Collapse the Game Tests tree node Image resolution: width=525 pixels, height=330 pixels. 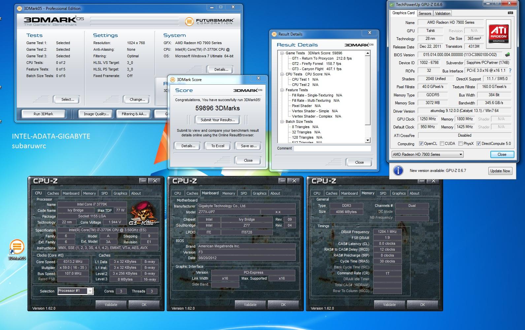(282, 53)
